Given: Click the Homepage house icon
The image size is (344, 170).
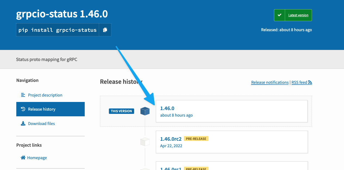Looking at the screenshot, I should tap(23, 158).
